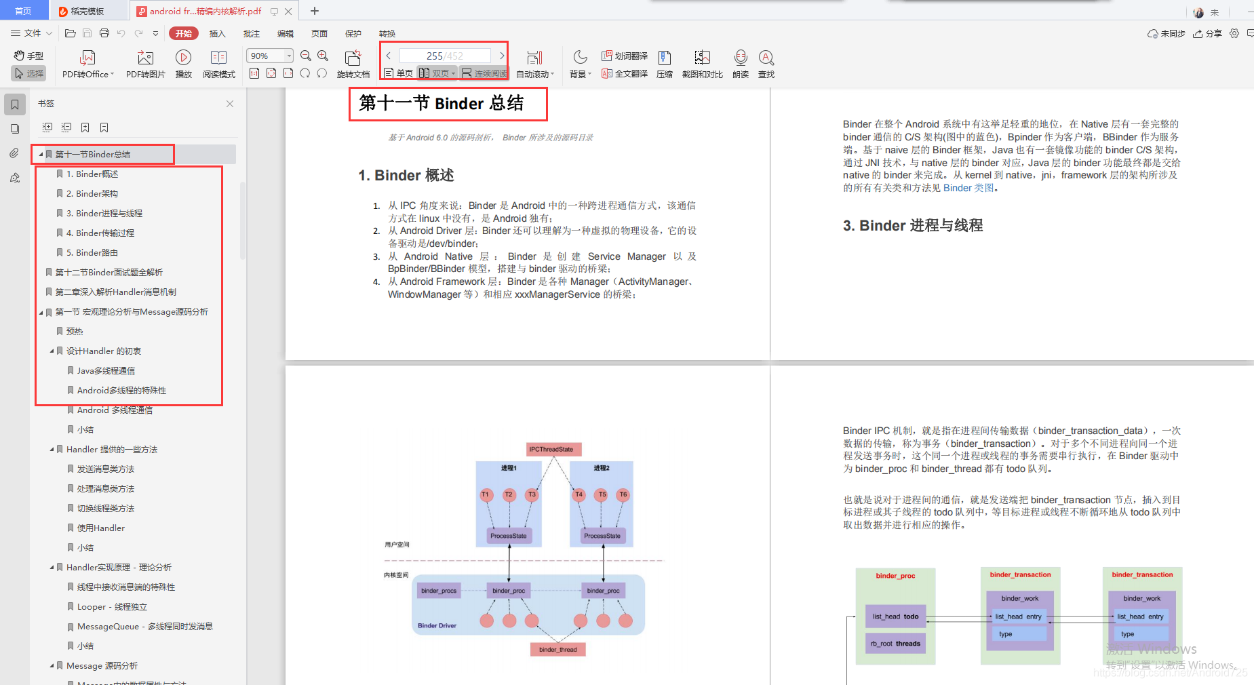This screenshot has width=1254, height=685.
Task: Open bookmark Looper - 线程独立
Action: pyautogui.click(x=112, y=607)
